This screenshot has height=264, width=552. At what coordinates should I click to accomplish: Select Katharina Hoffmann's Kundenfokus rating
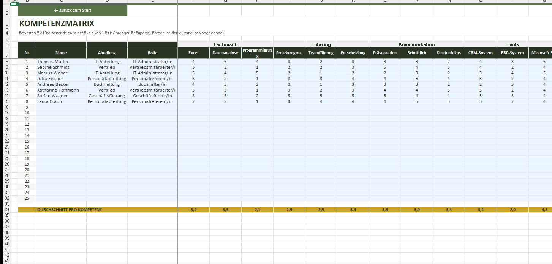(449, 90)
